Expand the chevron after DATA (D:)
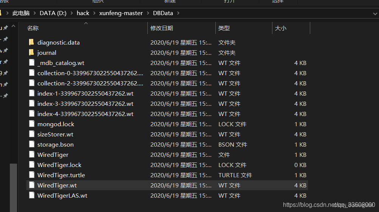The image size is (379, 212). (71, 13)
